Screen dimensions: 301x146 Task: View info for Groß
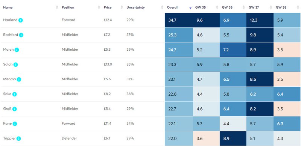tap(15, 109)
